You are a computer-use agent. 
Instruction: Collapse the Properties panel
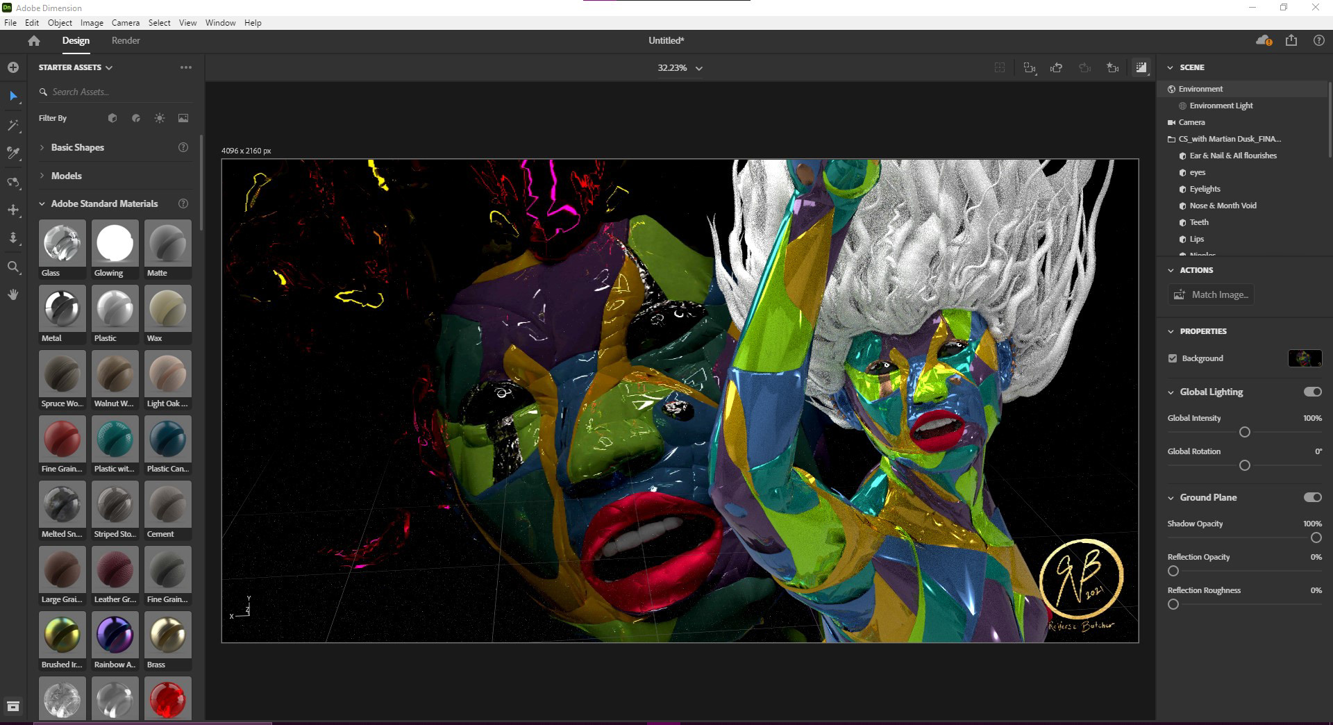pos(1171,331)
